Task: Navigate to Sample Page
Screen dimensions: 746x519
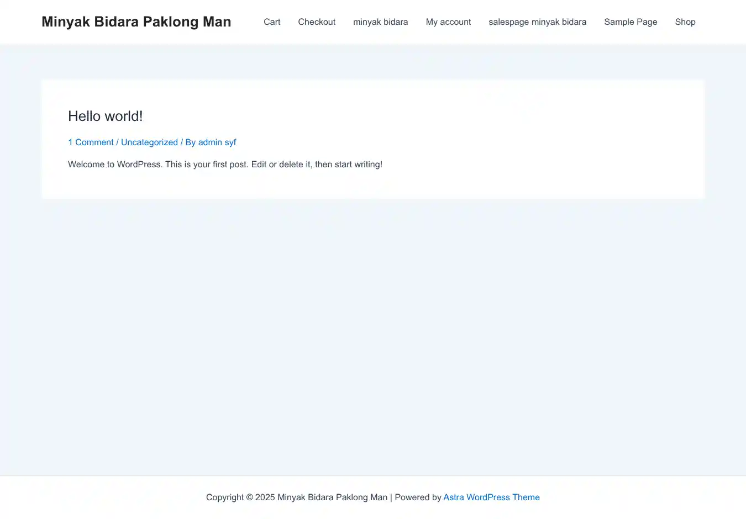Action: tap(631, 22)
